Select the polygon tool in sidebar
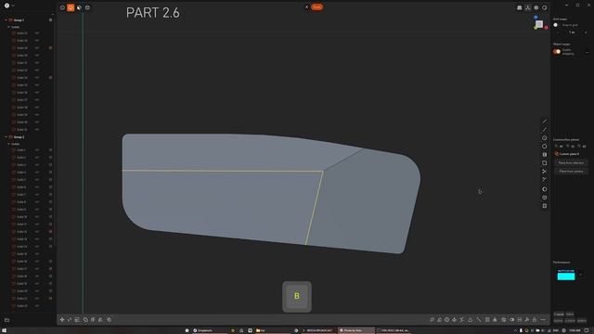Image resolution: width=594 pixels, height=334 pixels. [x=545, y=147]
